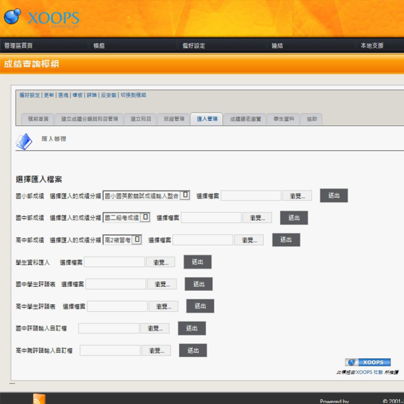Click the file field in 國中部成績 row
Screen dimensions: 404x404
pyautogui.click(x=211, y=217)
